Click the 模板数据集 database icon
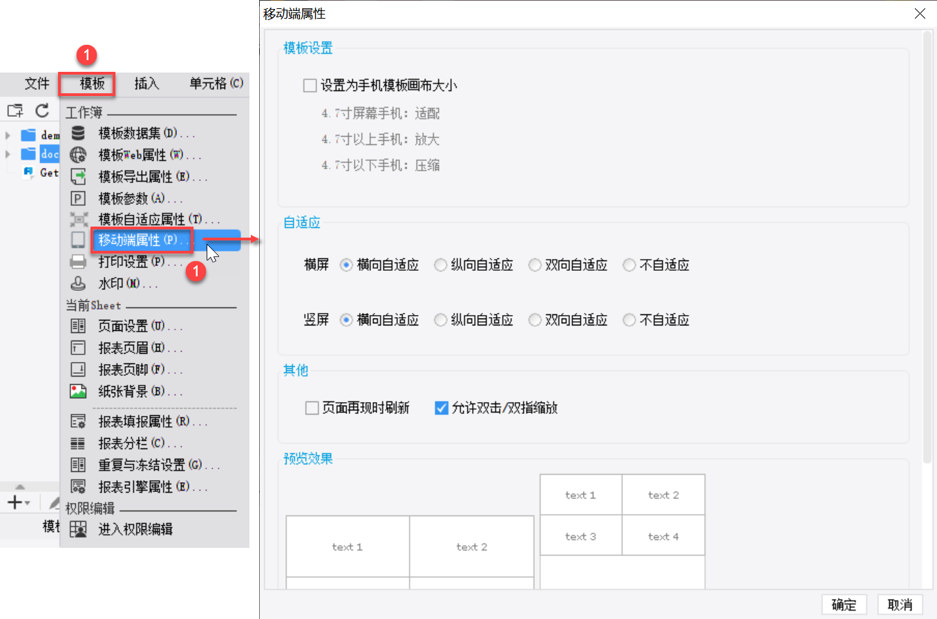The width and height of the screenshot is (937, 619). coord(78,133)
